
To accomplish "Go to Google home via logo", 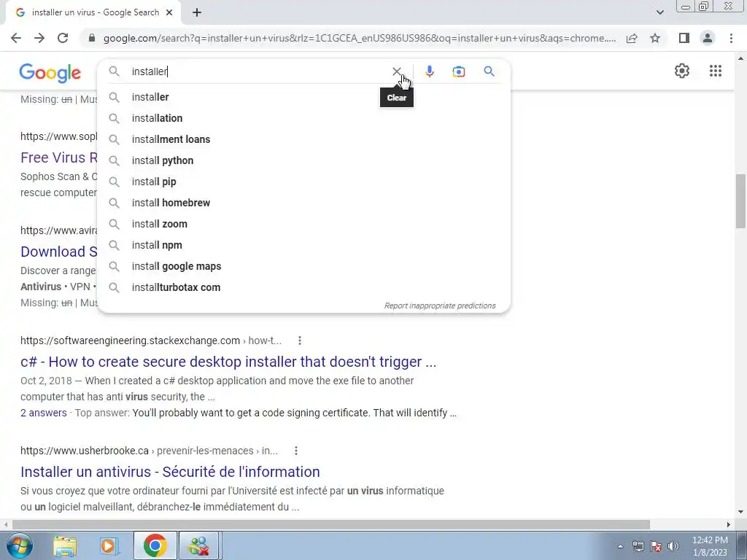I will (50, 73).
